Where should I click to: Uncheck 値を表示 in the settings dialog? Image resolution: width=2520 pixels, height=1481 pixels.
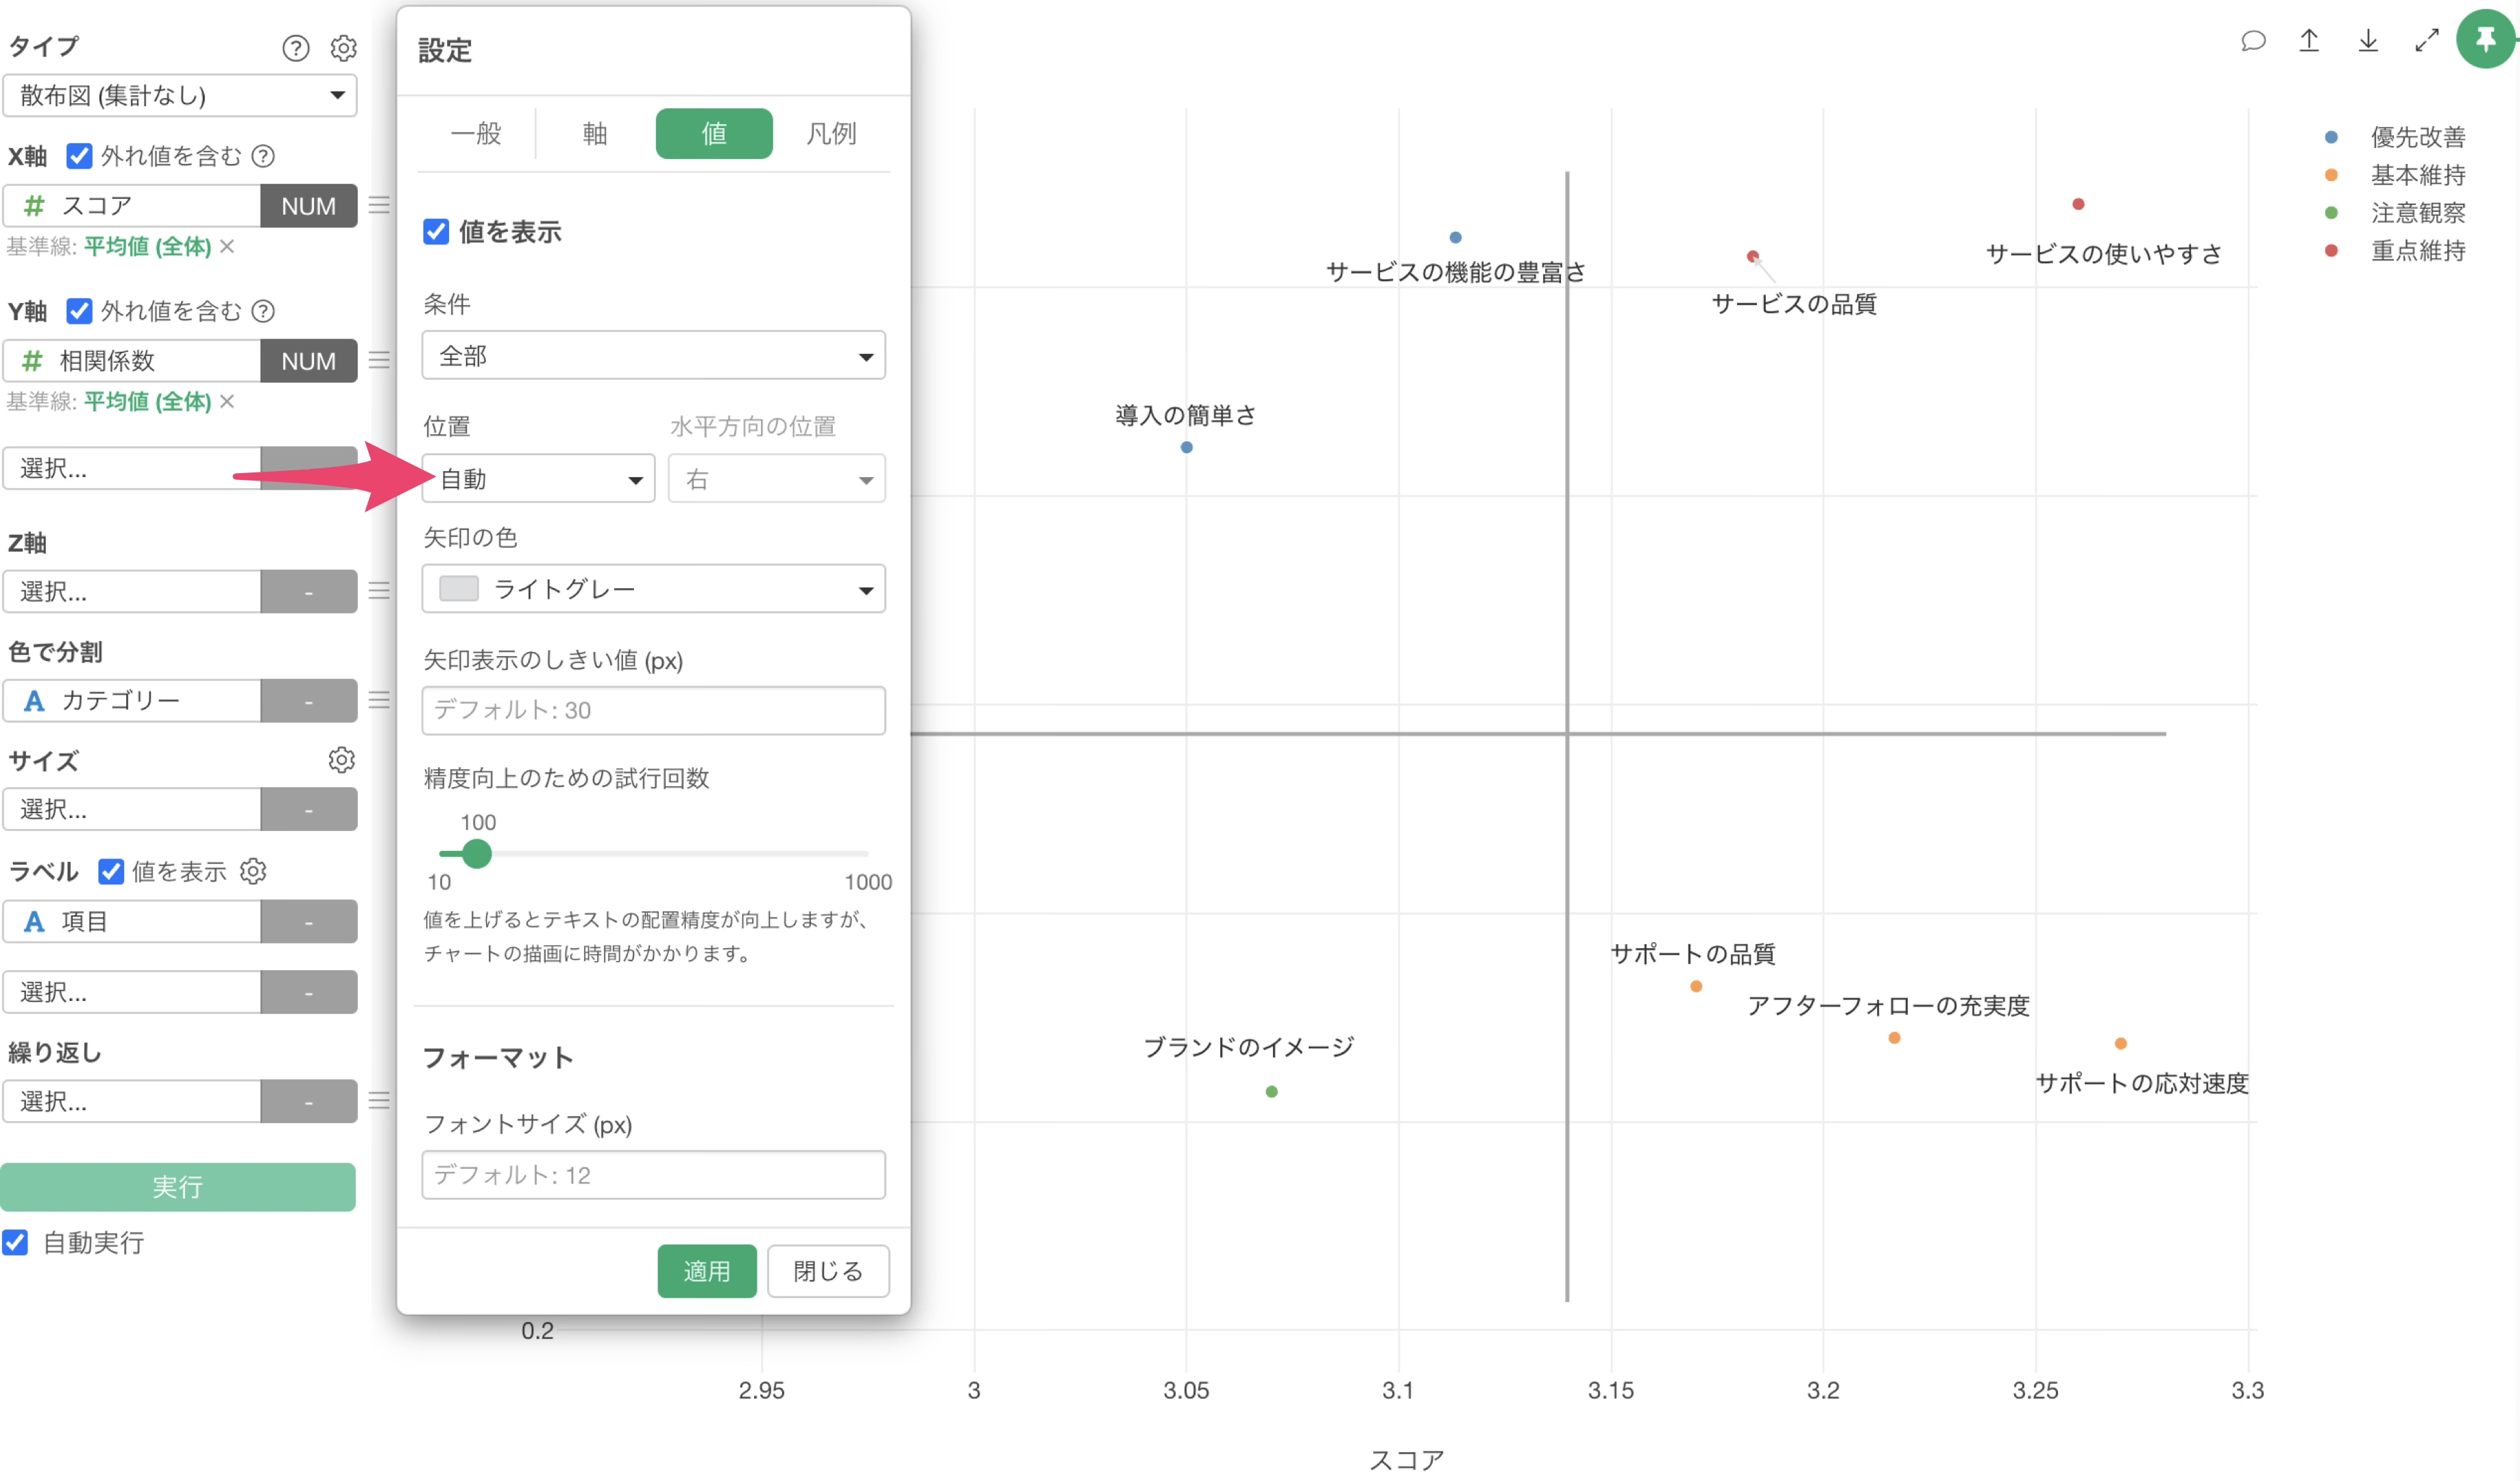[x=436, y=232]
